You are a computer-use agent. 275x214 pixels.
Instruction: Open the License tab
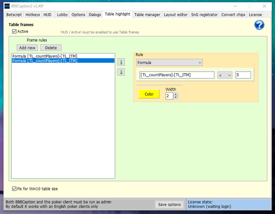pyautogui.click(x=255, y=15)
